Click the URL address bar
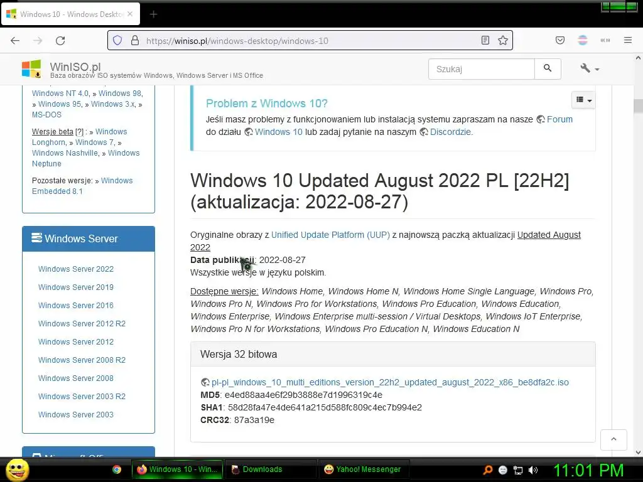The width and height of the screenshot is (643, 482). [311, 41]
